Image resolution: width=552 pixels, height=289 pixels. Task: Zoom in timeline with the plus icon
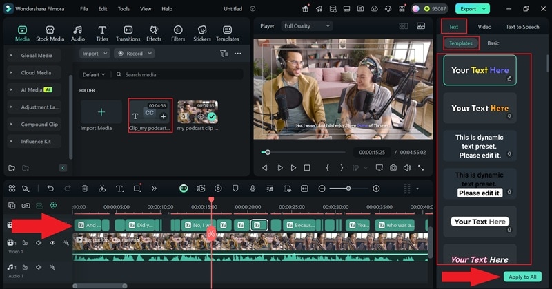click(376, 189)
